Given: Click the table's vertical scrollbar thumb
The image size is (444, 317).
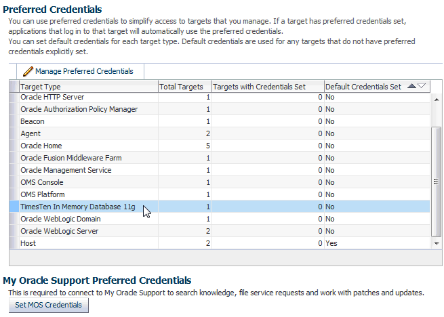Looking at the screenshot, I should (437, 182).
